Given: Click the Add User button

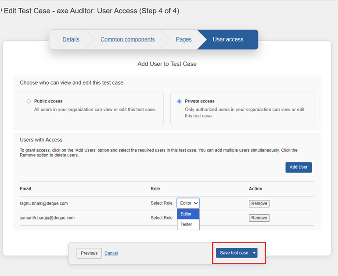Looking at the screenshot, I should click(x=298, y=167).
